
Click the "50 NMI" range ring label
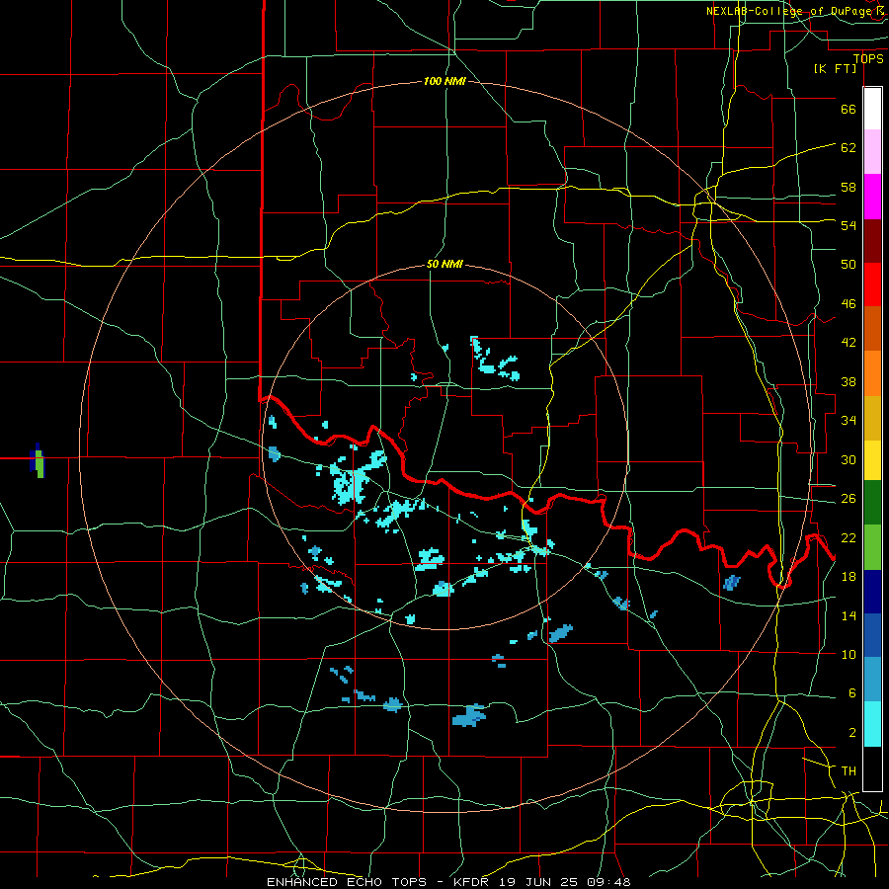[x=444, y=264]
